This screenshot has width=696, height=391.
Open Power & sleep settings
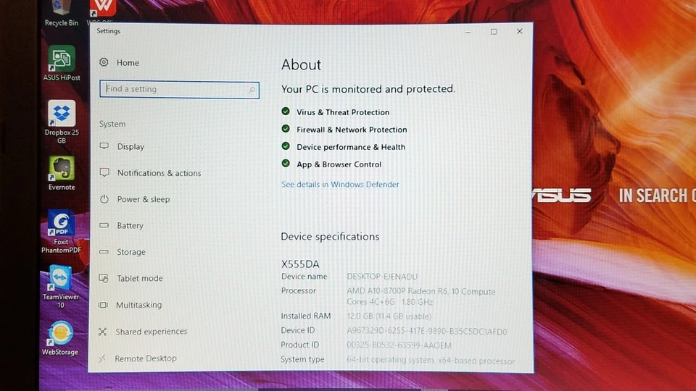point(144,199)
